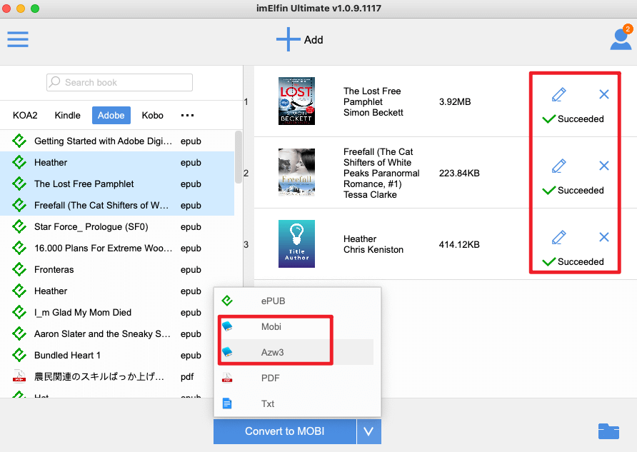Screen dimensions: 637x452
Task: Select I_m Glad My Mom Died row
Action: (117, 312)
